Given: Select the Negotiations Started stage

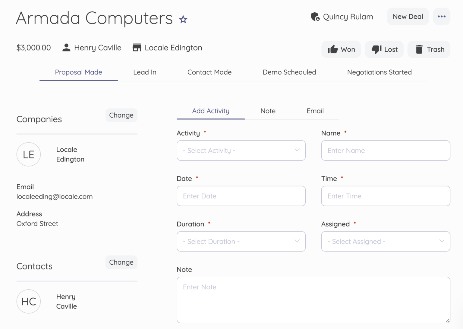Looking at the screenshot, I should 380,72.
